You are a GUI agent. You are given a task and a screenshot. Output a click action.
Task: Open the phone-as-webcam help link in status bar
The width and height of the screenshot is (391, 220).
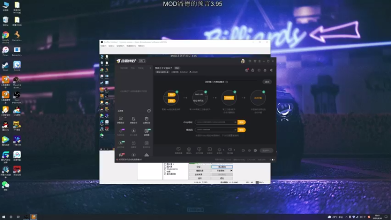(x=130, y=160)
